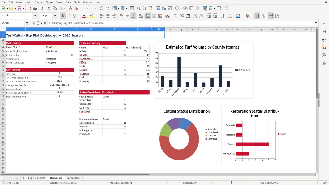Open the Tools menu
The image size is (329, 185).
tap(77, 2)
